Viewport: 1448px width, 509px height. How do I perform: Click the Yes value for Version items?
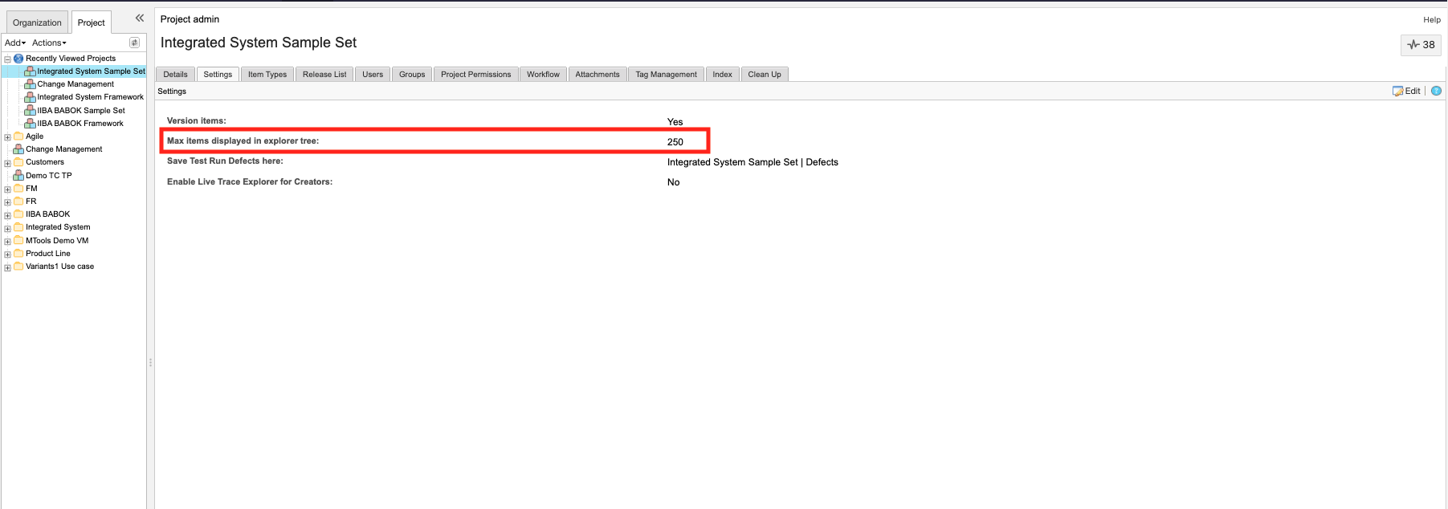click(x=675, y=122)
